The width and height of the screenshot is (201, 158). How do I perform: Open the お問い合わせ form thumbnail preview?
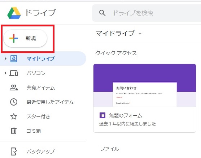pos(145,85)
